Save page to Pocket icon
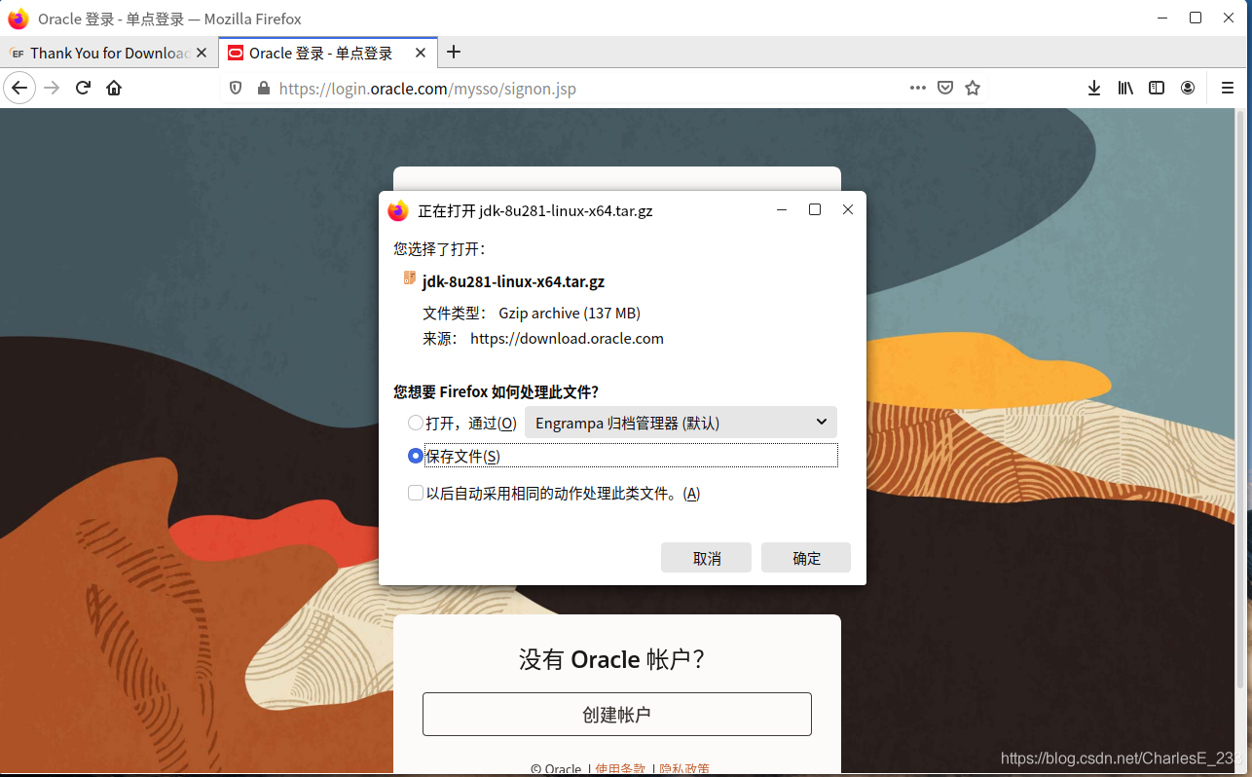Screen dimensions: 1252x777 click(944, 88)
